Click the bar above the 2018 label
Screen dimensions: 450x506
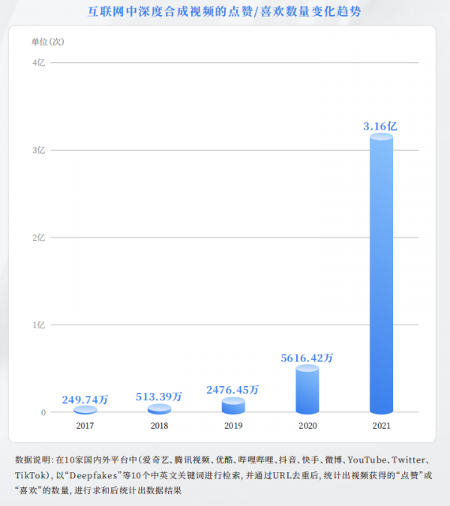tap(160, 409)
